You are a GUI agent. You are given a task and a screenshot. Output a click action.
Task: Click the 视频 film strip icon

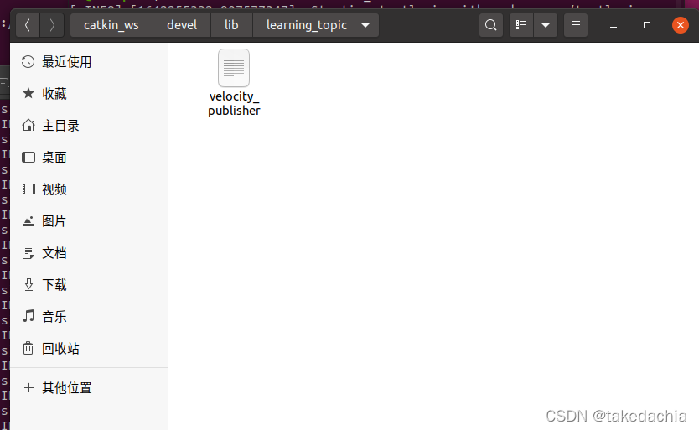tap(28, 189)
